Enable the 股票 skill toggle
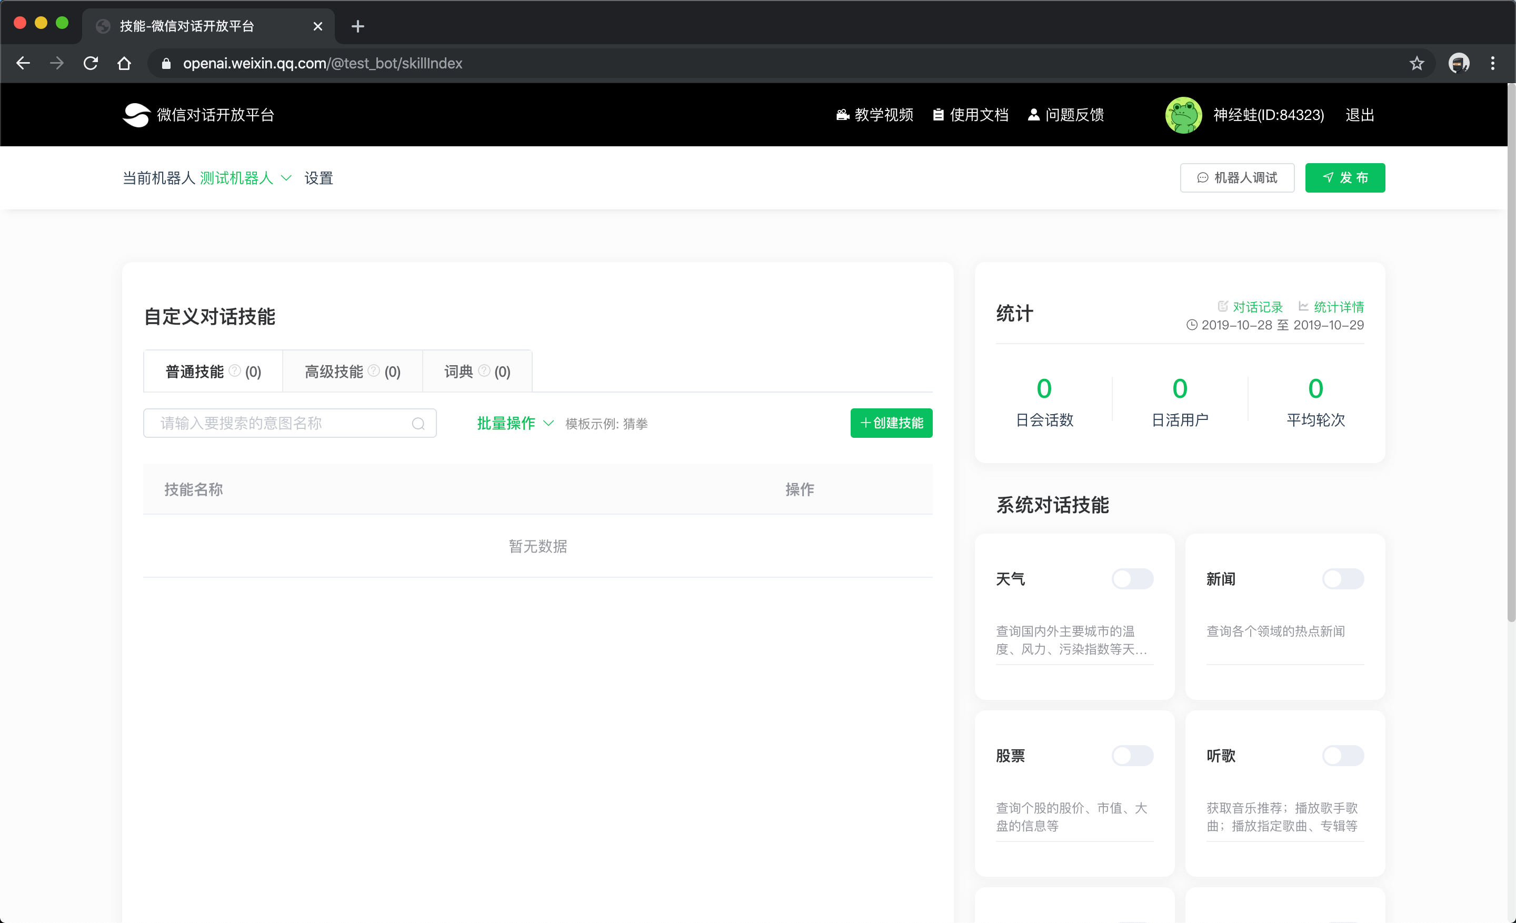The image size is (1516, 923). point(1132,756)
